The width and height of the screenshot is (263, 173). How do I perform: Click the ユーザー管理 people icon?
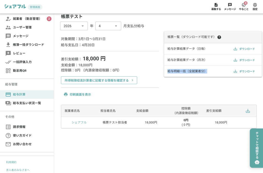click(x=8, y=27)
